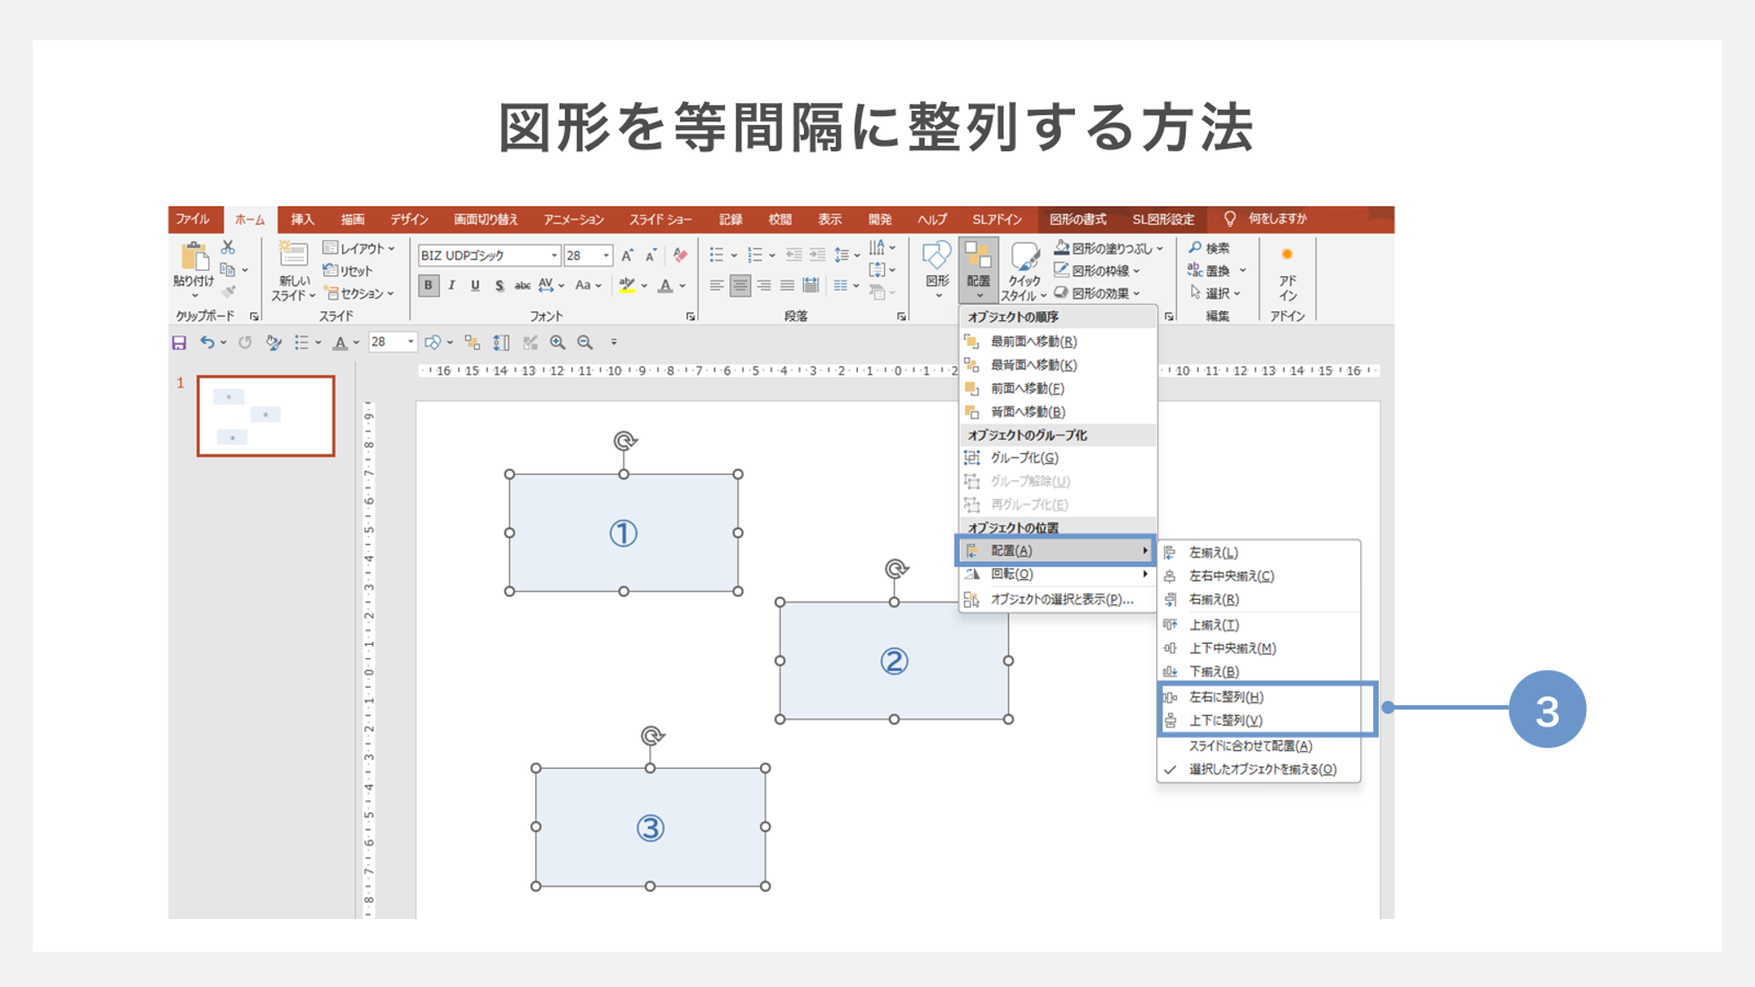
Task: Click the Add-ins (アドイン) icon
Action: (x=1287, y=255)
